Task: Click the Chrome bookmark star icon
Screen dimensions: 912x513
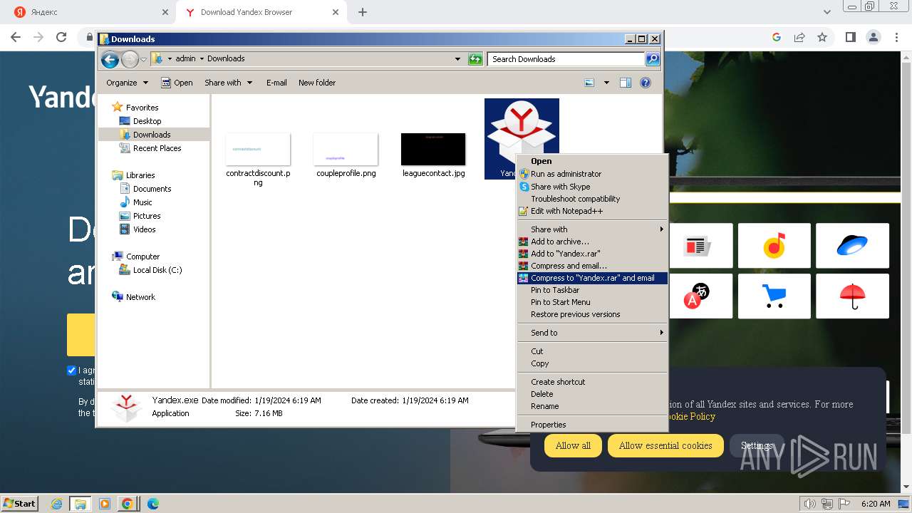Action: click(x=822, y=37)
